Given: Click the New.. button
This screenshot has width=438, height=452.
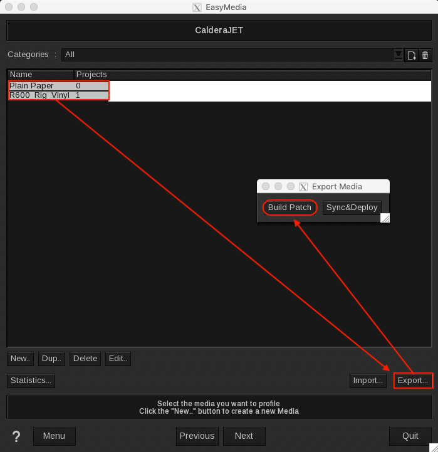Looking at the screenshot, I should point(20,359).
